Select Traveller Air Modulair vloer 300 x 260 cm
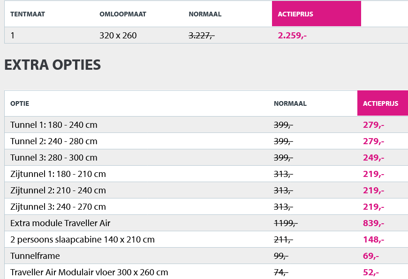This screenshot has width=408, height=279. [x=89, y=272]
